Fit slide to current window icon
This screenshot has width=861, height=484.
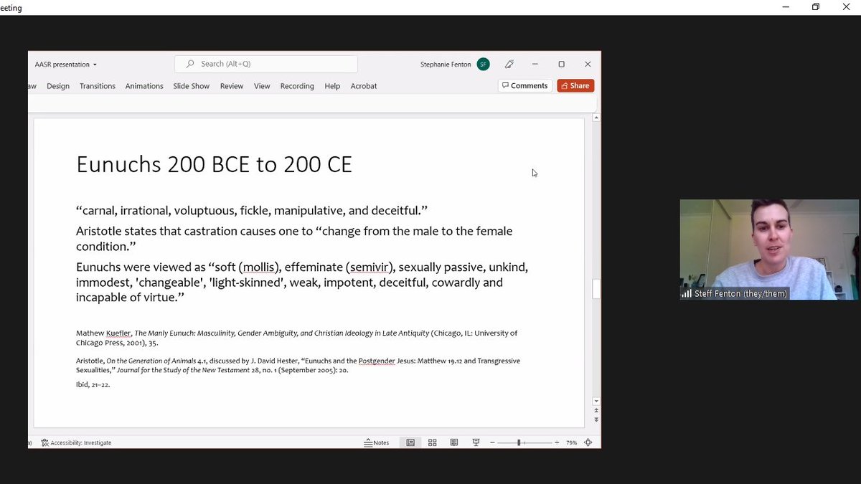click(588, 442)
